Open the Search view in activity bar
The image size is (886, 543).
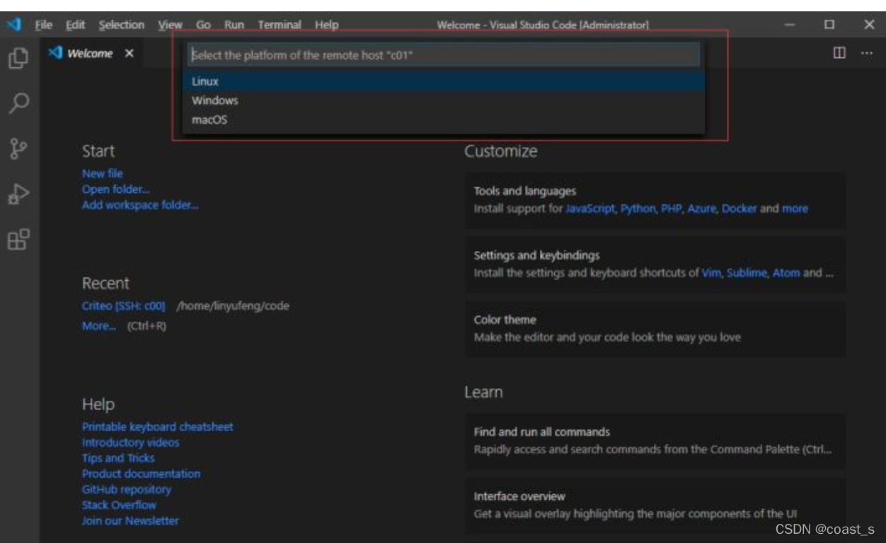18,104
